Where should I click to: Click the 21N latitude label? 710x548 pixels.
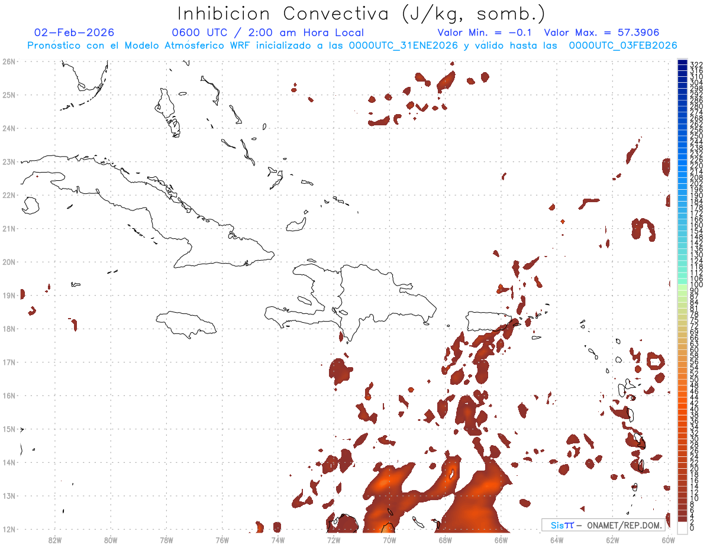coord(9,228)
